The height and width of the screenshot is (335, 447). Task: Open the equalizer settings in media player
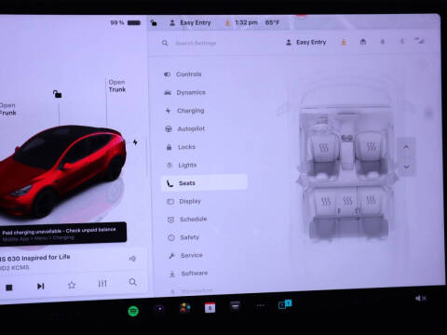(x=102, y=284)
